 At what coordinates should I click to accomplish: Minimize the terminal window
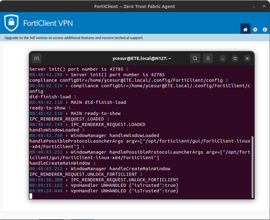(223, 58)
